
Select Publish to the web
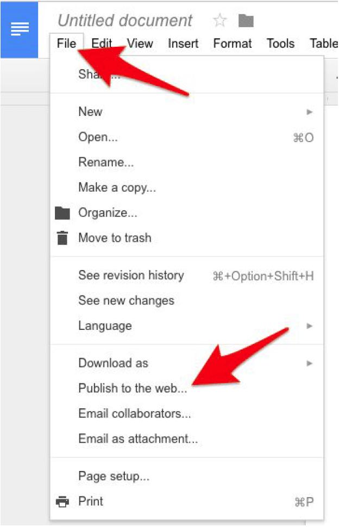point(133,388)
